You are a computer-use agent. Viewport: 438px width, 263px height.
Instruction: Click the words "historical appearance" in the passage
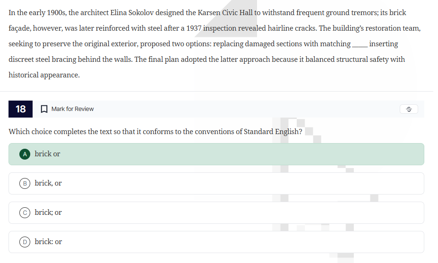[44, 75]
